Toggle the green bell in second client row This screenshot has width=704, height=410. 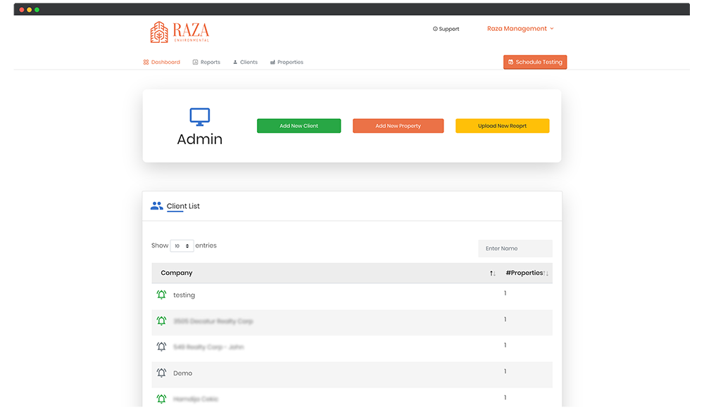click(x=161, y=321)
